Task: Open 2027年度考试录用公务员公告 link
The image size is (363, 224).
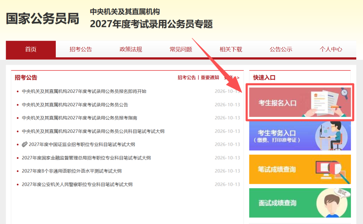Action: [75, 105]
